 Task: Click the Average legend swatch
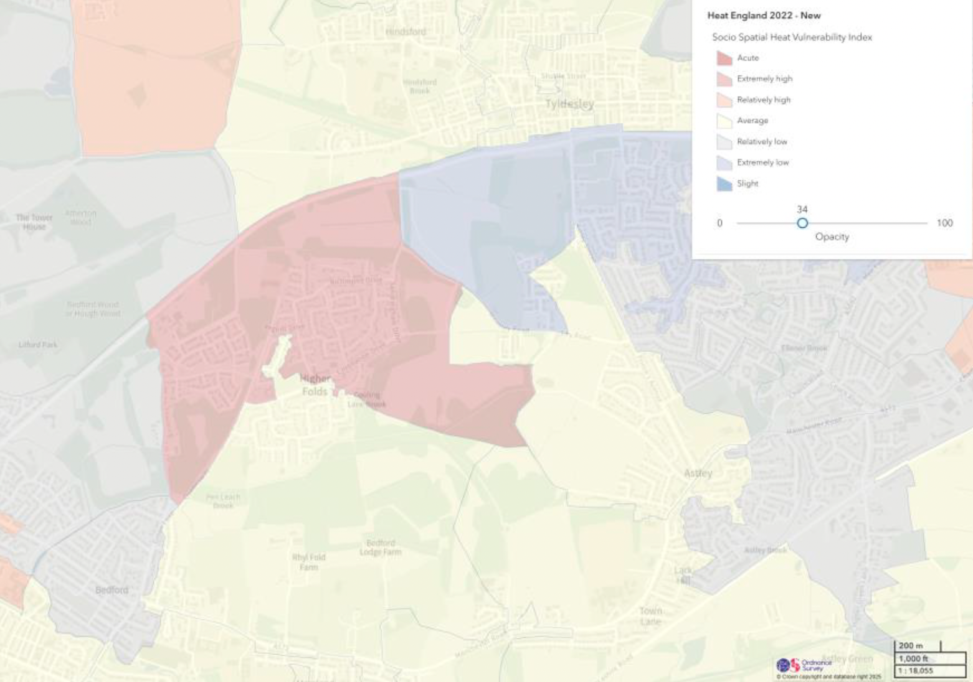point(724,121)
